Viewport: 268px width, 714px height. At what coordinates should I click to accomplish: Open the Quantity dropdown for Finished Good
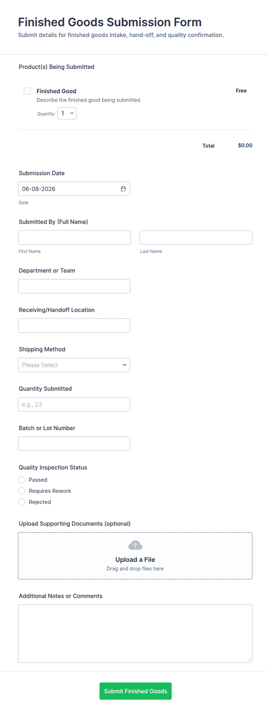click(67, 113)
